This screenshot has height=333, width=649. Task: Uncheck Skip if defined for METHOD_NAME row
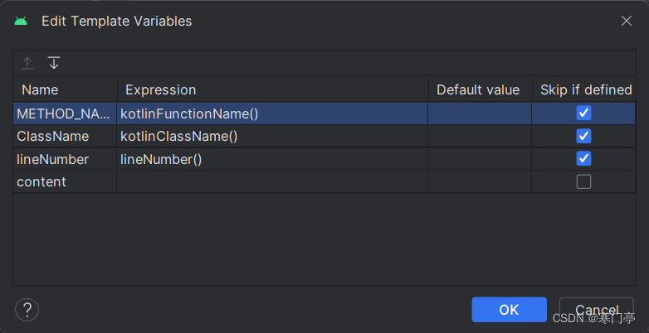(583, 113)
